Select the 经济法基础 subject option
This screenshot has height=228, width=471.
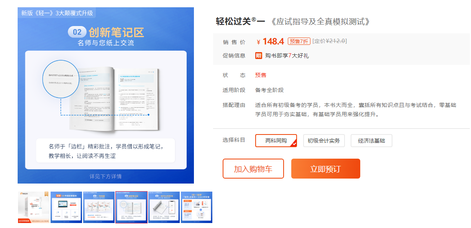371,141
